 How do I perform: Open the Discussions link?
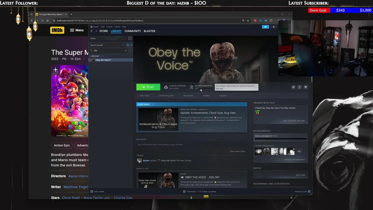[x=188, y=96]
